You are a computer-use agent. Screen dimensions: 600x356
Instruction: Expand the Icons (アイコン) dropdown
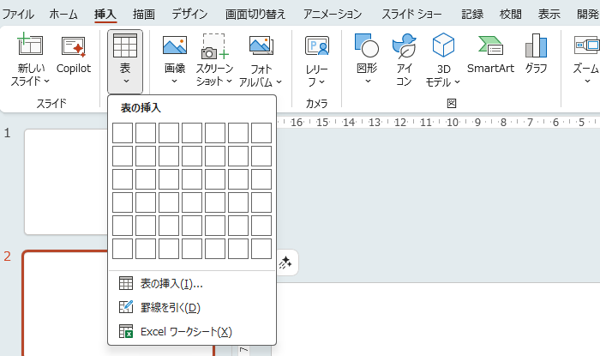point(405,82)
